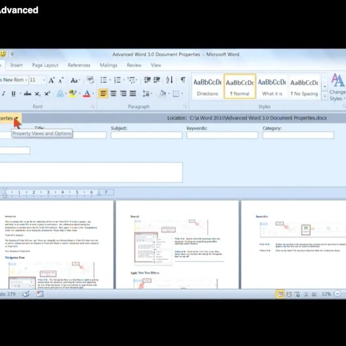Open the font name dropdown

click(x=26, y=80)
